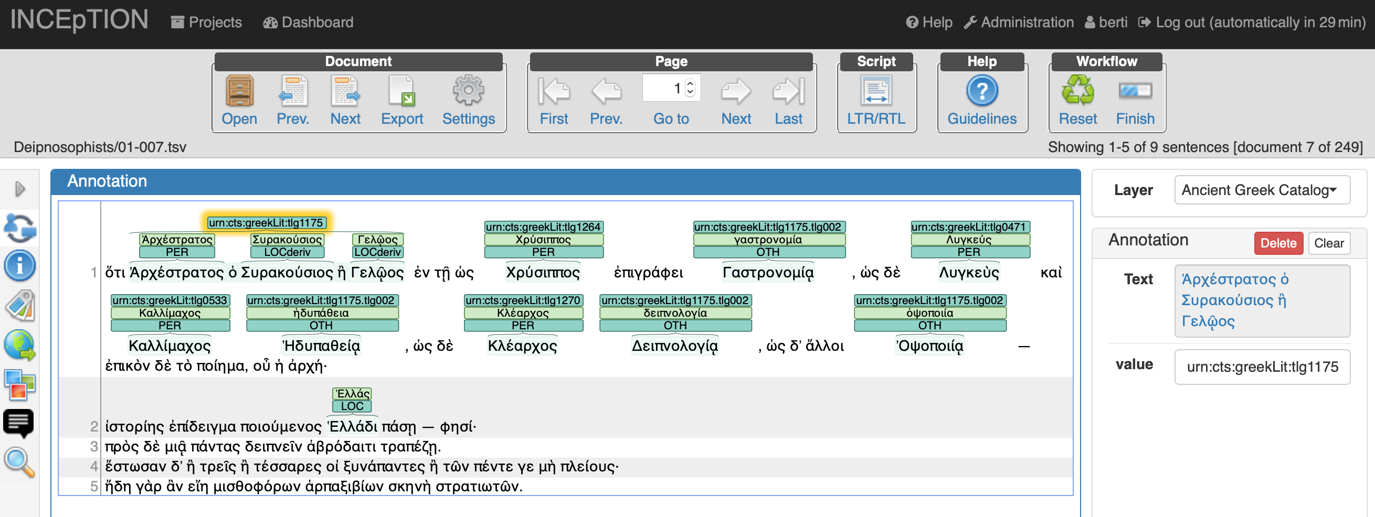Image resolution: width=1375 pixels, height=517 pixels.
Task: Click the value field urn:cts:greekLit:tlg1175
Action: (1262, 367)
